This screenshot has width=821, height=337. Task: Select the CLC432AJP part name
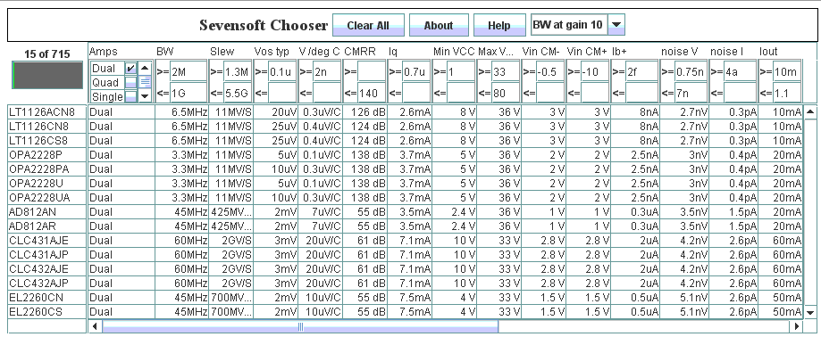click(38, 284)
